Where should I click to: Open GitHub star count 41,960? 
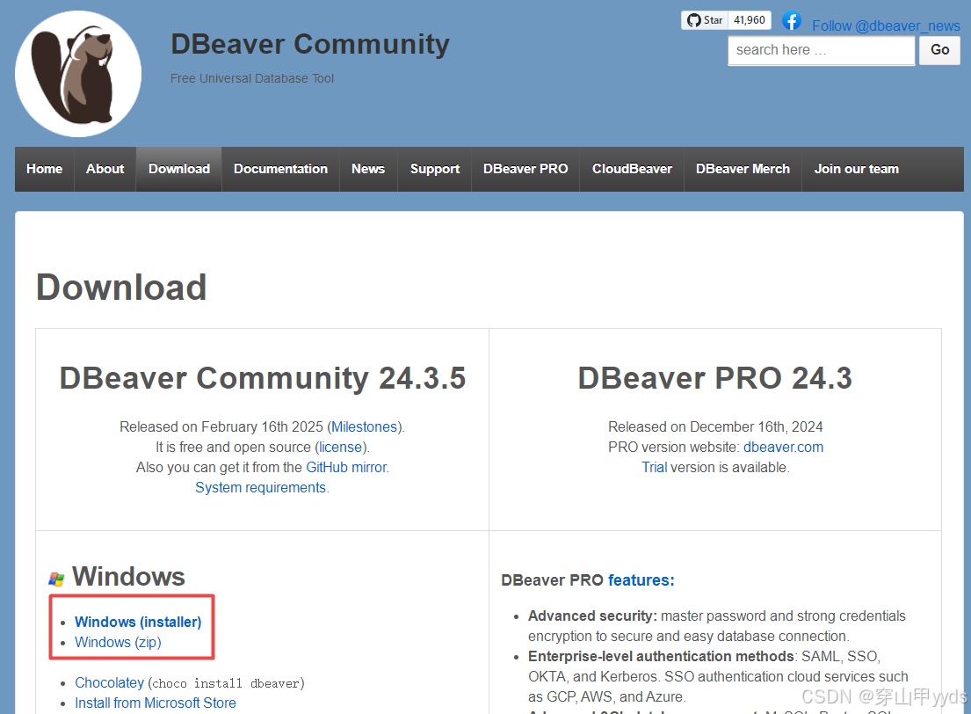tap(750, 20)
